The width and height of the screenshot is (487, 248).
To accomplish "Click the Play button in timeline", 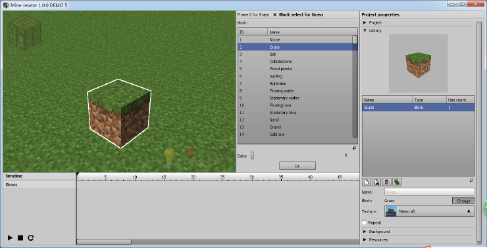I will 11,238.
